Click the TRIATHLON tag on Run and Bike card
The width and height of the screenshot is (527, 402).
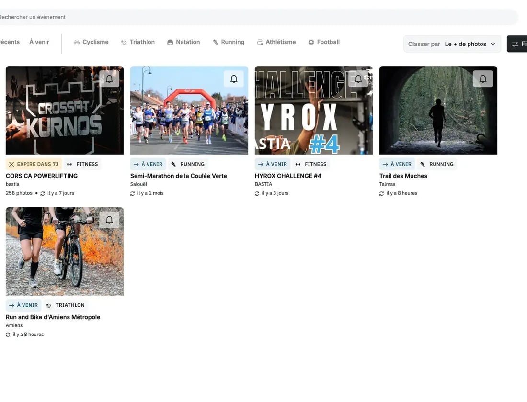[x=66, y=305]
